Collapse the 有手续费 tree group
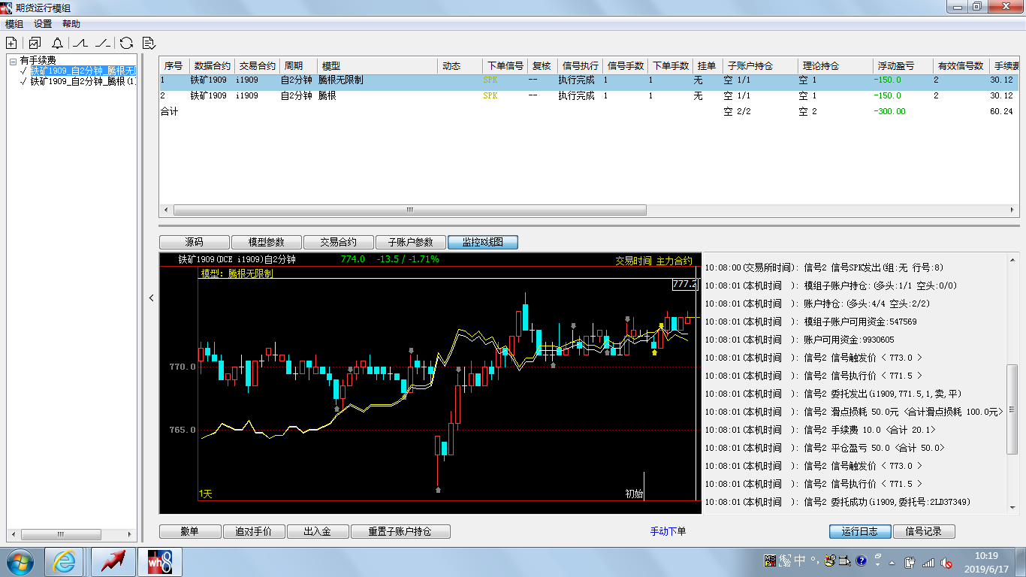 [14, 60]
